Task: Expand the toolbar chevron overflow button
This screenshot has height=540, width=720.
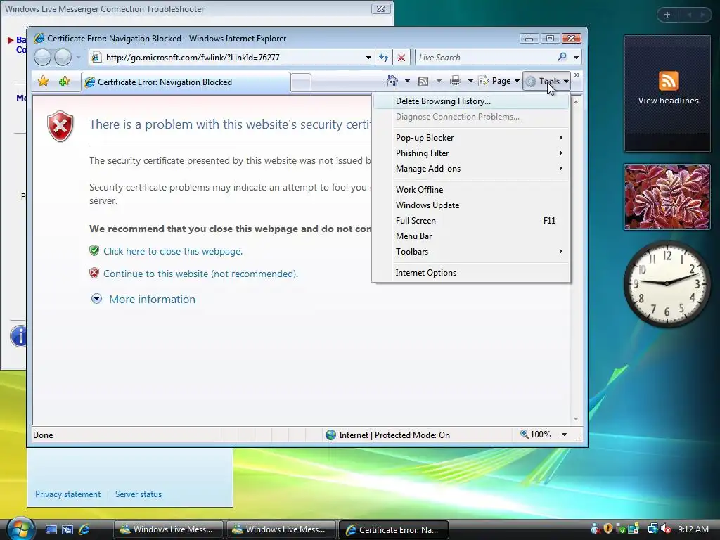Action: [x=577, y=75]
